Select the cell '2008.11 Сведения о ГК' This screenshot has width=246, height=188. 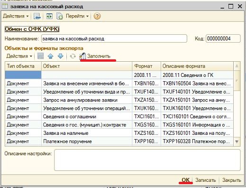tap(197, 75)
